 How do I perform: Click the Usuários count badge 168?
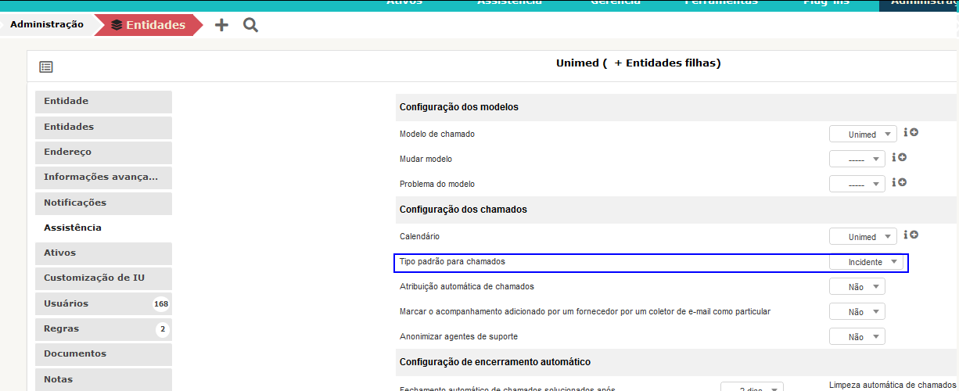pyautogui.click(x=161, y=303)
